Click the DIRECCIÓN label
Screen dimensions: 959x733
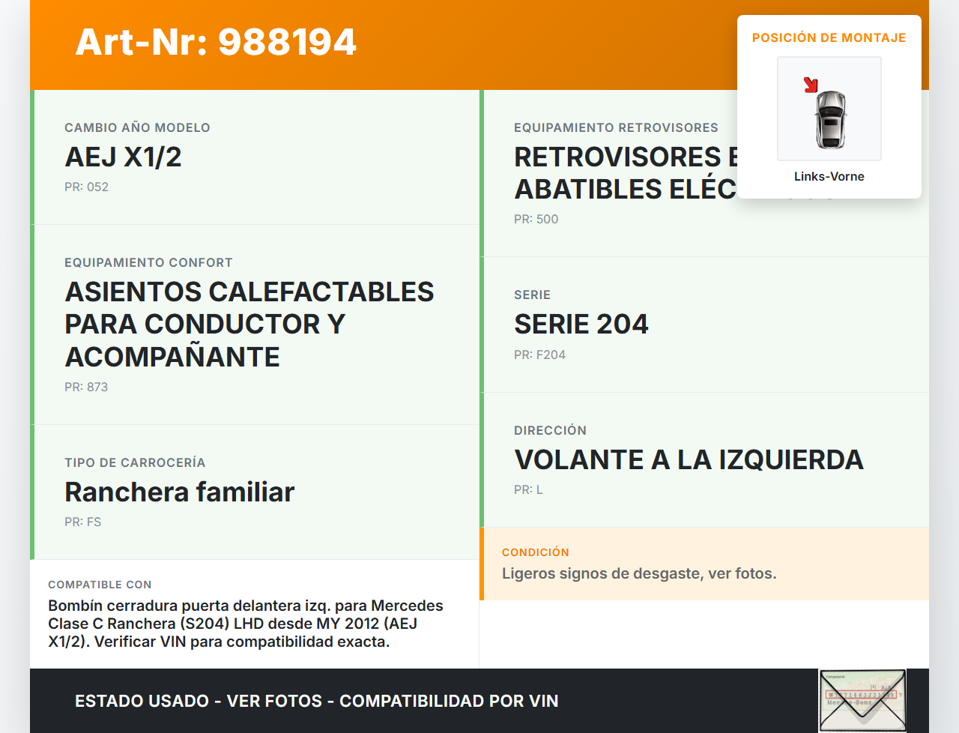(550, 430)
